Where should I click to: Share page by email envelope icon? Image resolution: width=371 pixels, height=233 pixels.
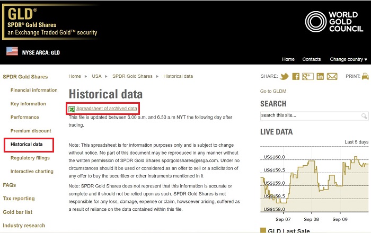point(332,76)
